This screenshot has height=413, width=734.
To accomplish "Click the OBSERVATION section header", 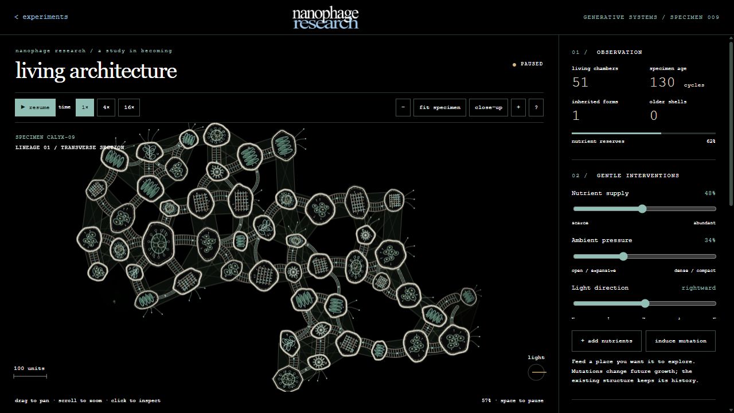I will [619, 52].
